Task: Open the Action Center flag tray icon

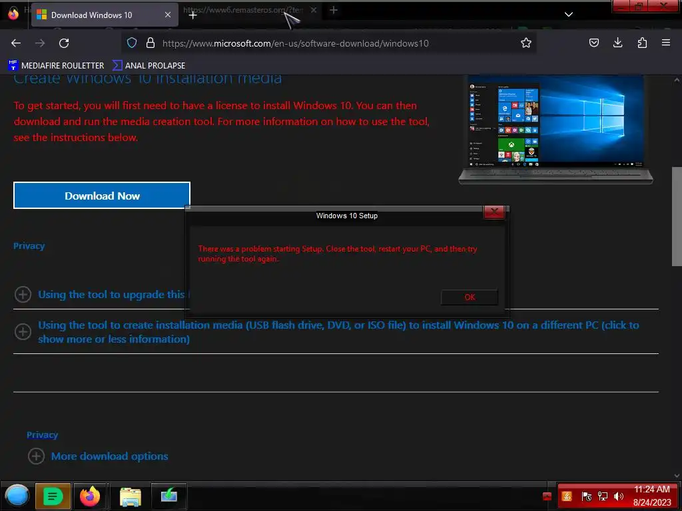Action: (586, 496)
